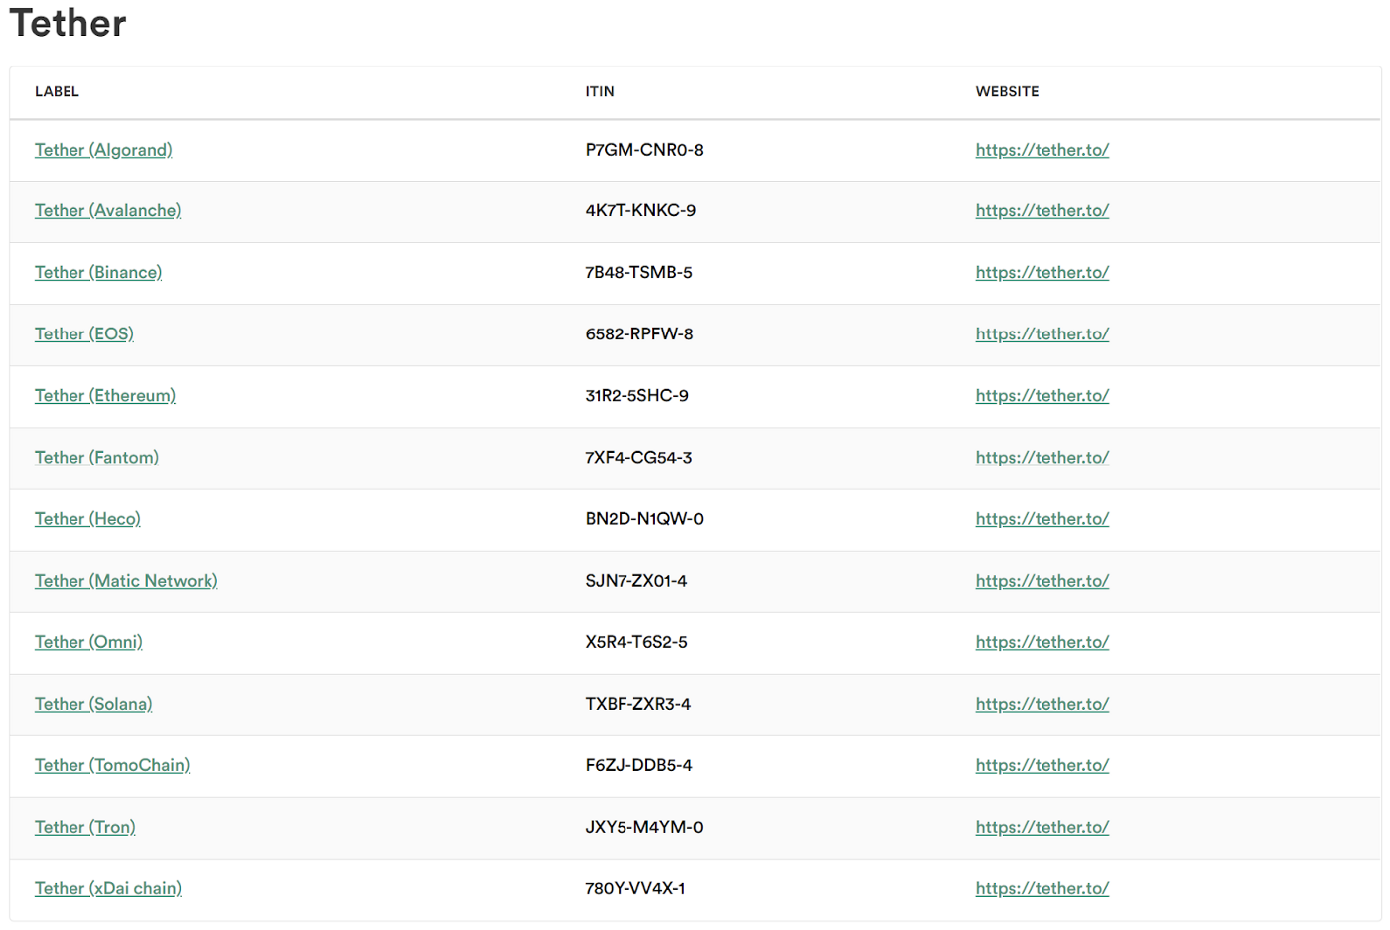Screen dimensions: 1390x930
Task: Open the Tether (Omni) link
Action: [88, 642]
